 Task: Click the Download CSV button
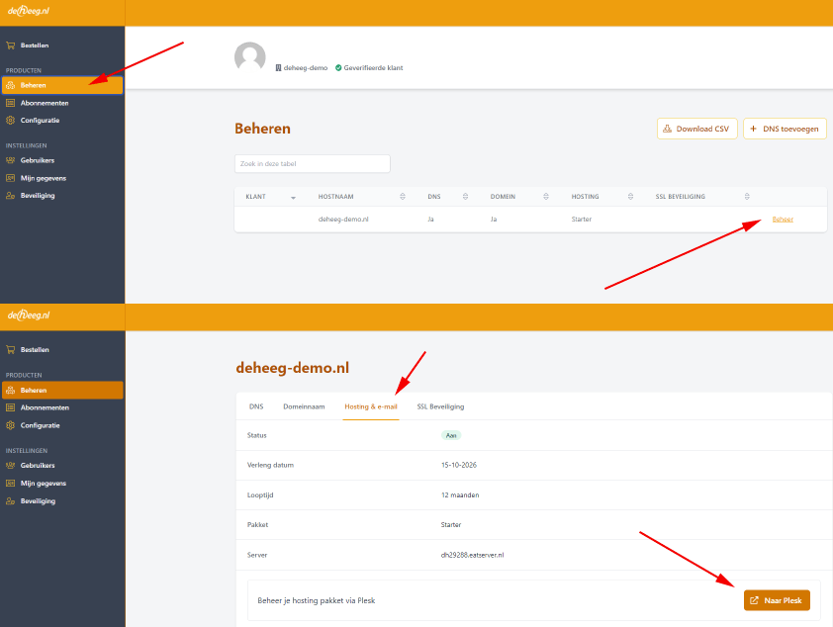pos(697,129)
